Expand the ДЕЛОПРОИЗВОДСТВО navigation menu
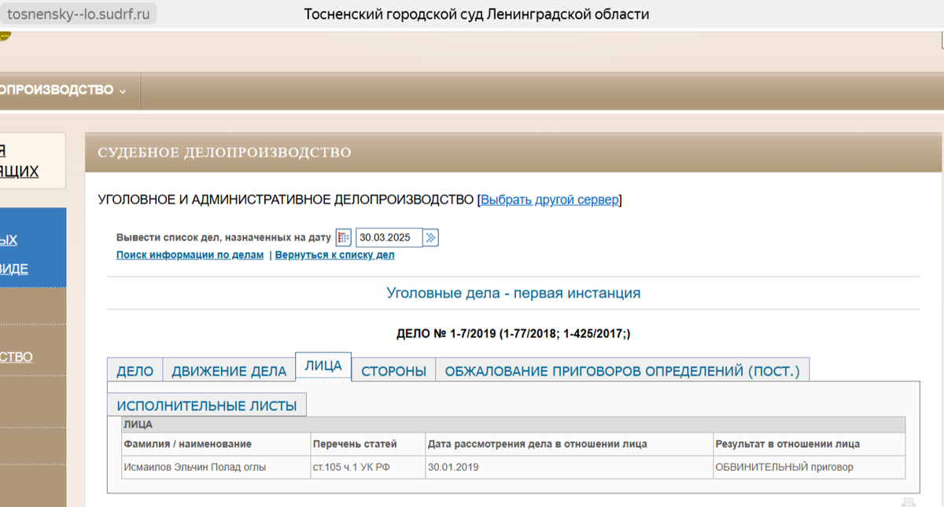The height and width of the screenshot is (507, 944). coord(64,90)
